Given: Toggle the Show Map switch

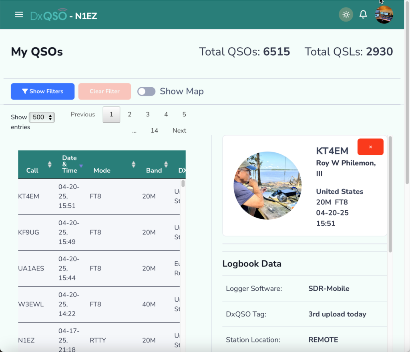Looking at the screenshot, I should [x=146, y=91].
